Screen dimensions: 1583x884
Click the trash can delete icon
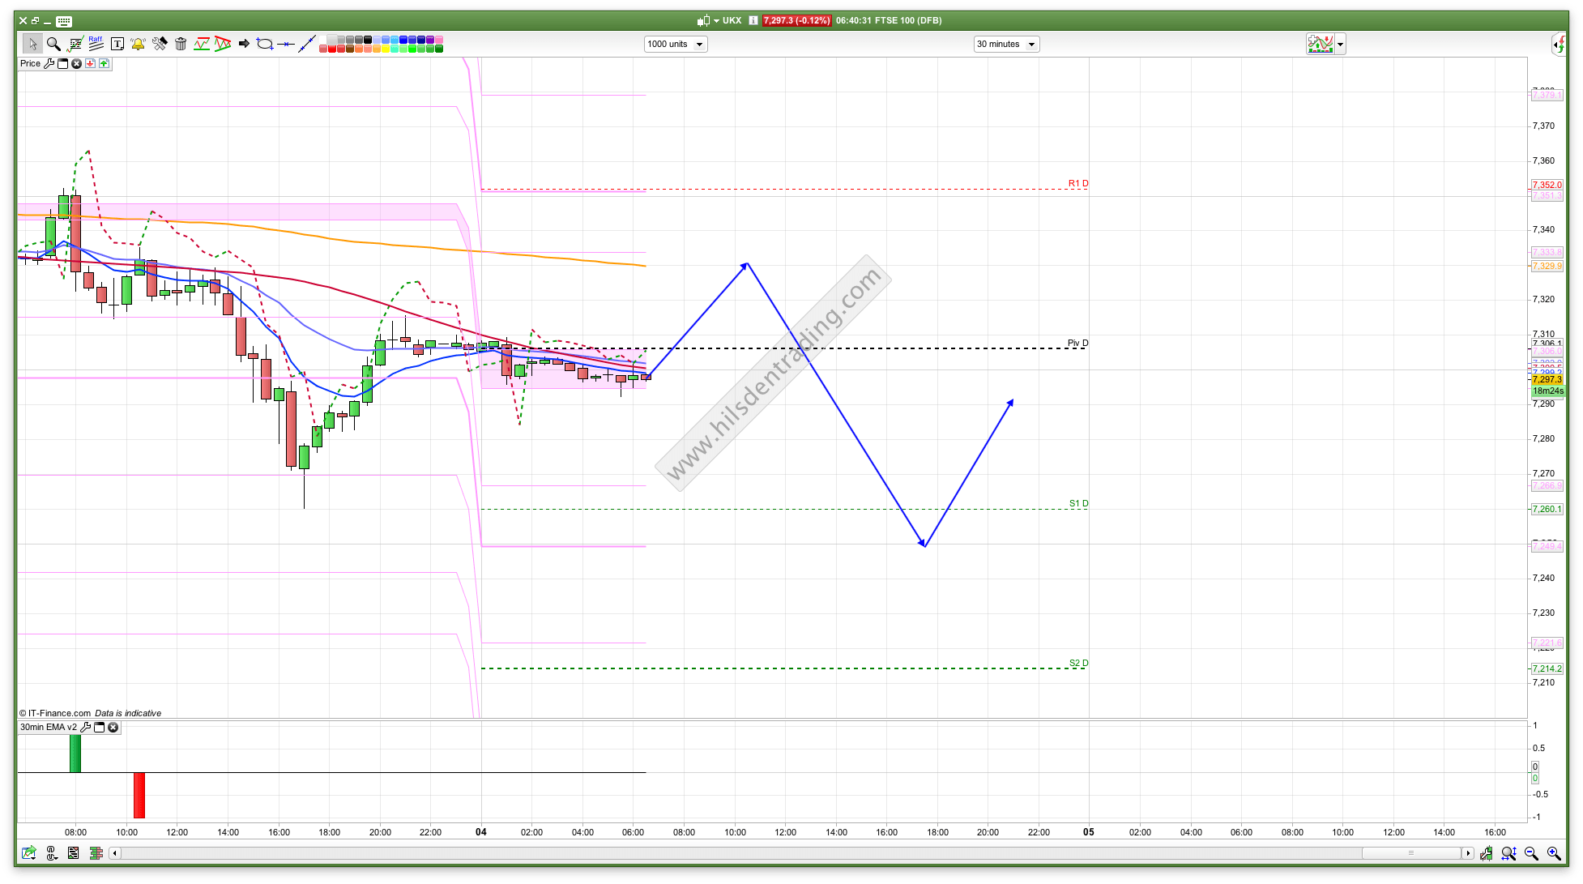click(181, 44)
